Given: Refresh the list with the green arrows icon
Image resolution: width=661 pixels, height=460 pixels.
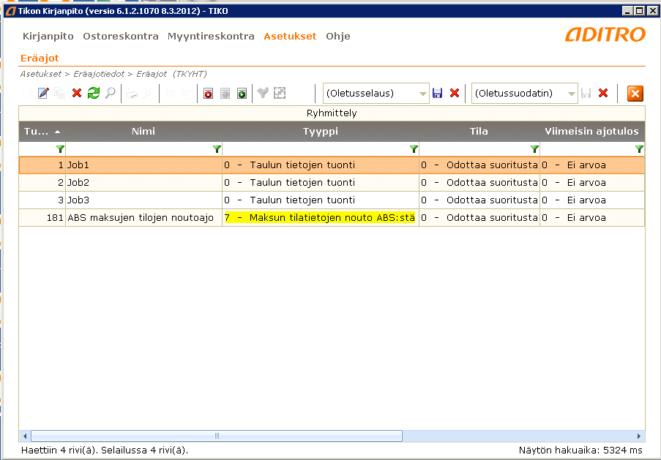Looking at the screenshot, I should pyautogui.click(x=94, y=93).
